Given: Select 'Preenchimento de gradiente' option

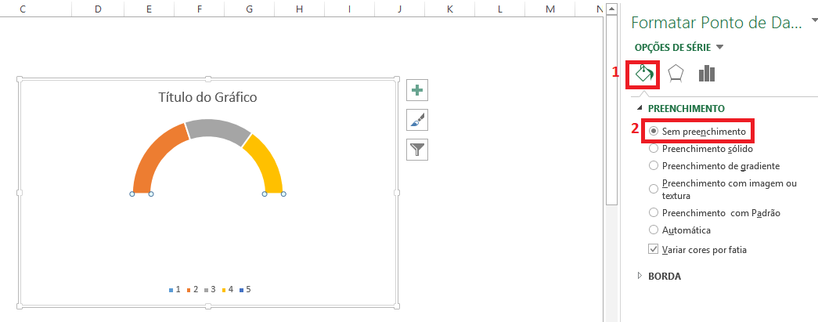Looking at the screenshot, I should click(x=654, y=165).
